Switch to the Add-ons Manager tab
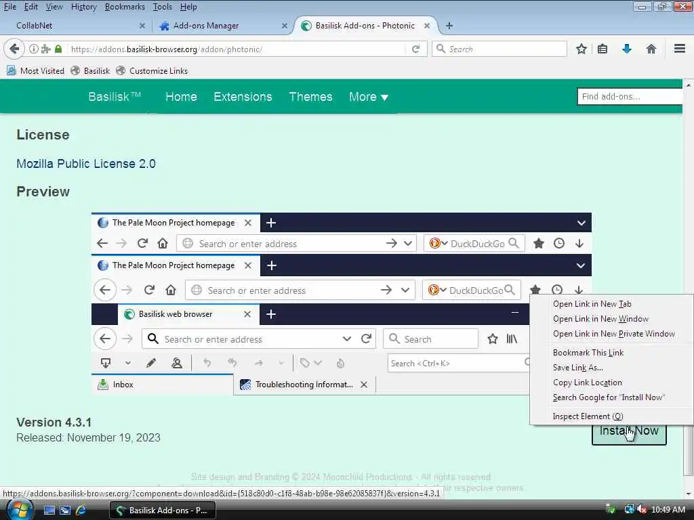Viewport: 694px width, 520px height. [x=222, y=26]
